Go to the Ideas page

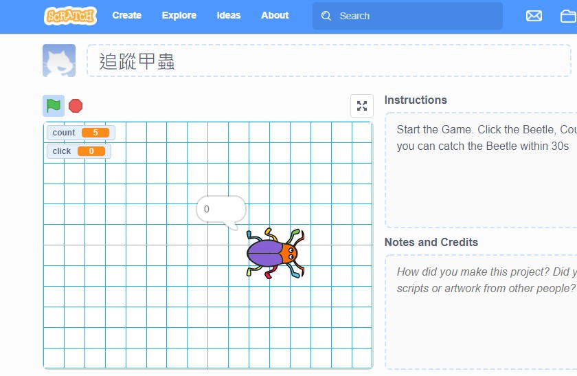tap(229, 16)
